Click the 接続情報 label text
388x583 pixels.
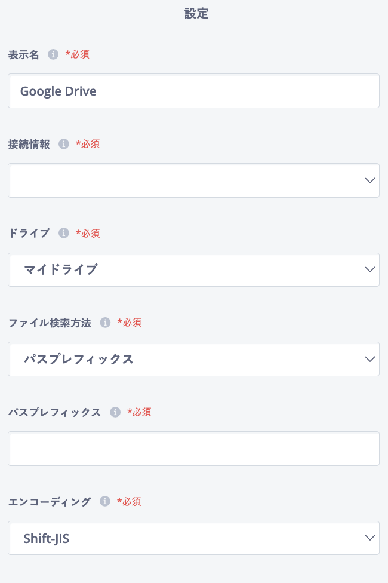click(29, 144)
